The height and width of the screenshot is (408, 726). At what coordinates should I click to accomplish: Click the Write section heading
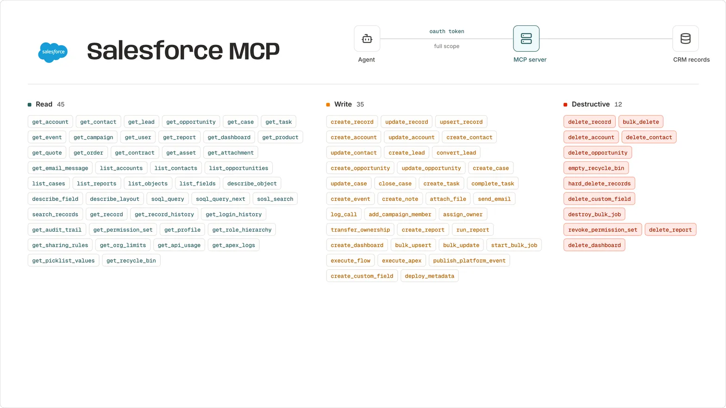tap(343, 105)
